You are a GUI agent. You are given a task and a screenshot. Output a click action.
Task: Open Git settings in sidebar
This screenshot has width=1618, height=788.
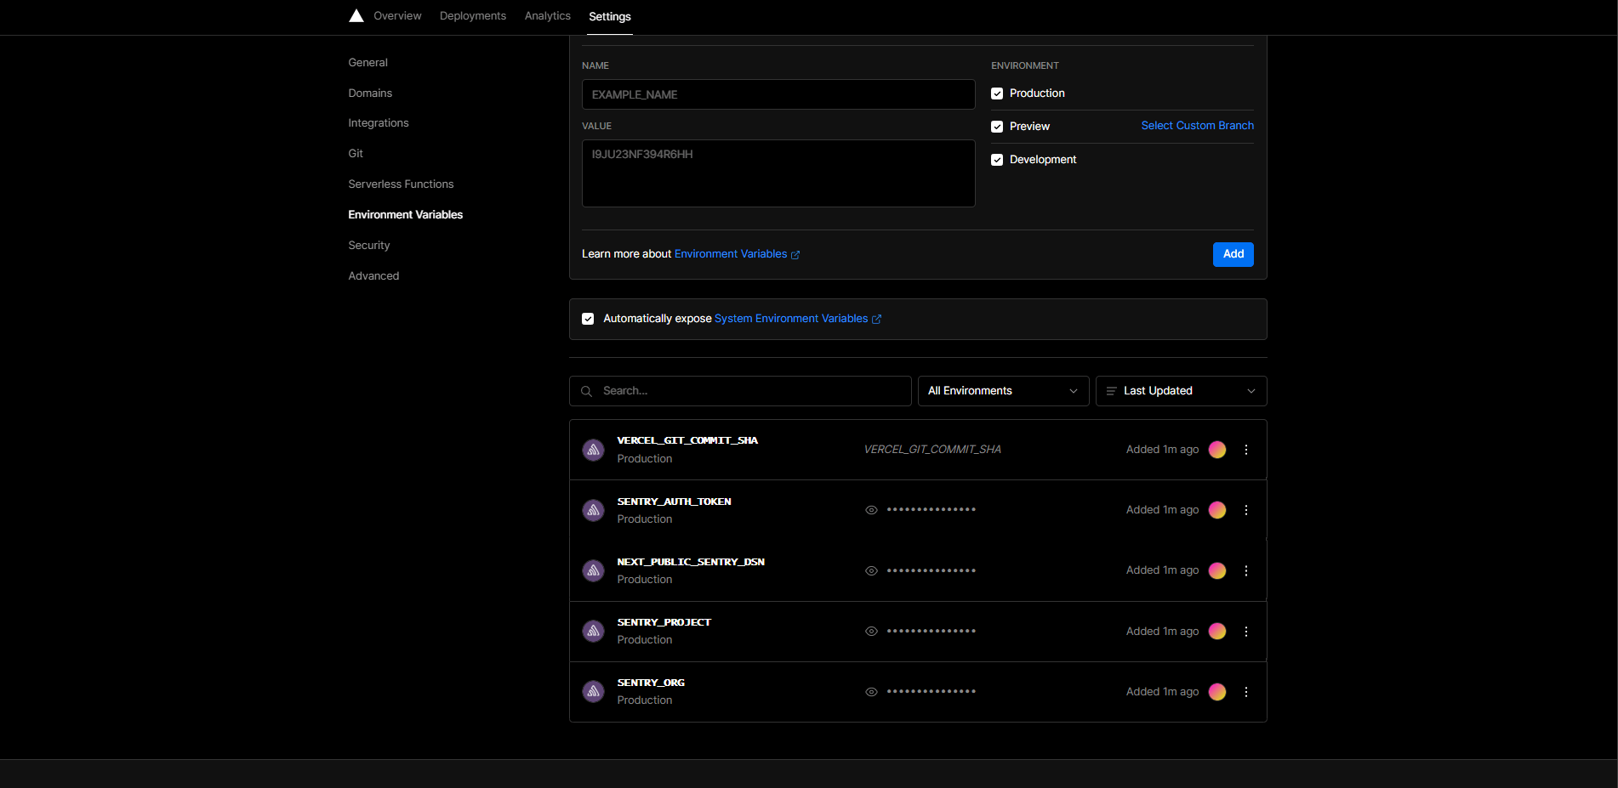tap(356, 154)
